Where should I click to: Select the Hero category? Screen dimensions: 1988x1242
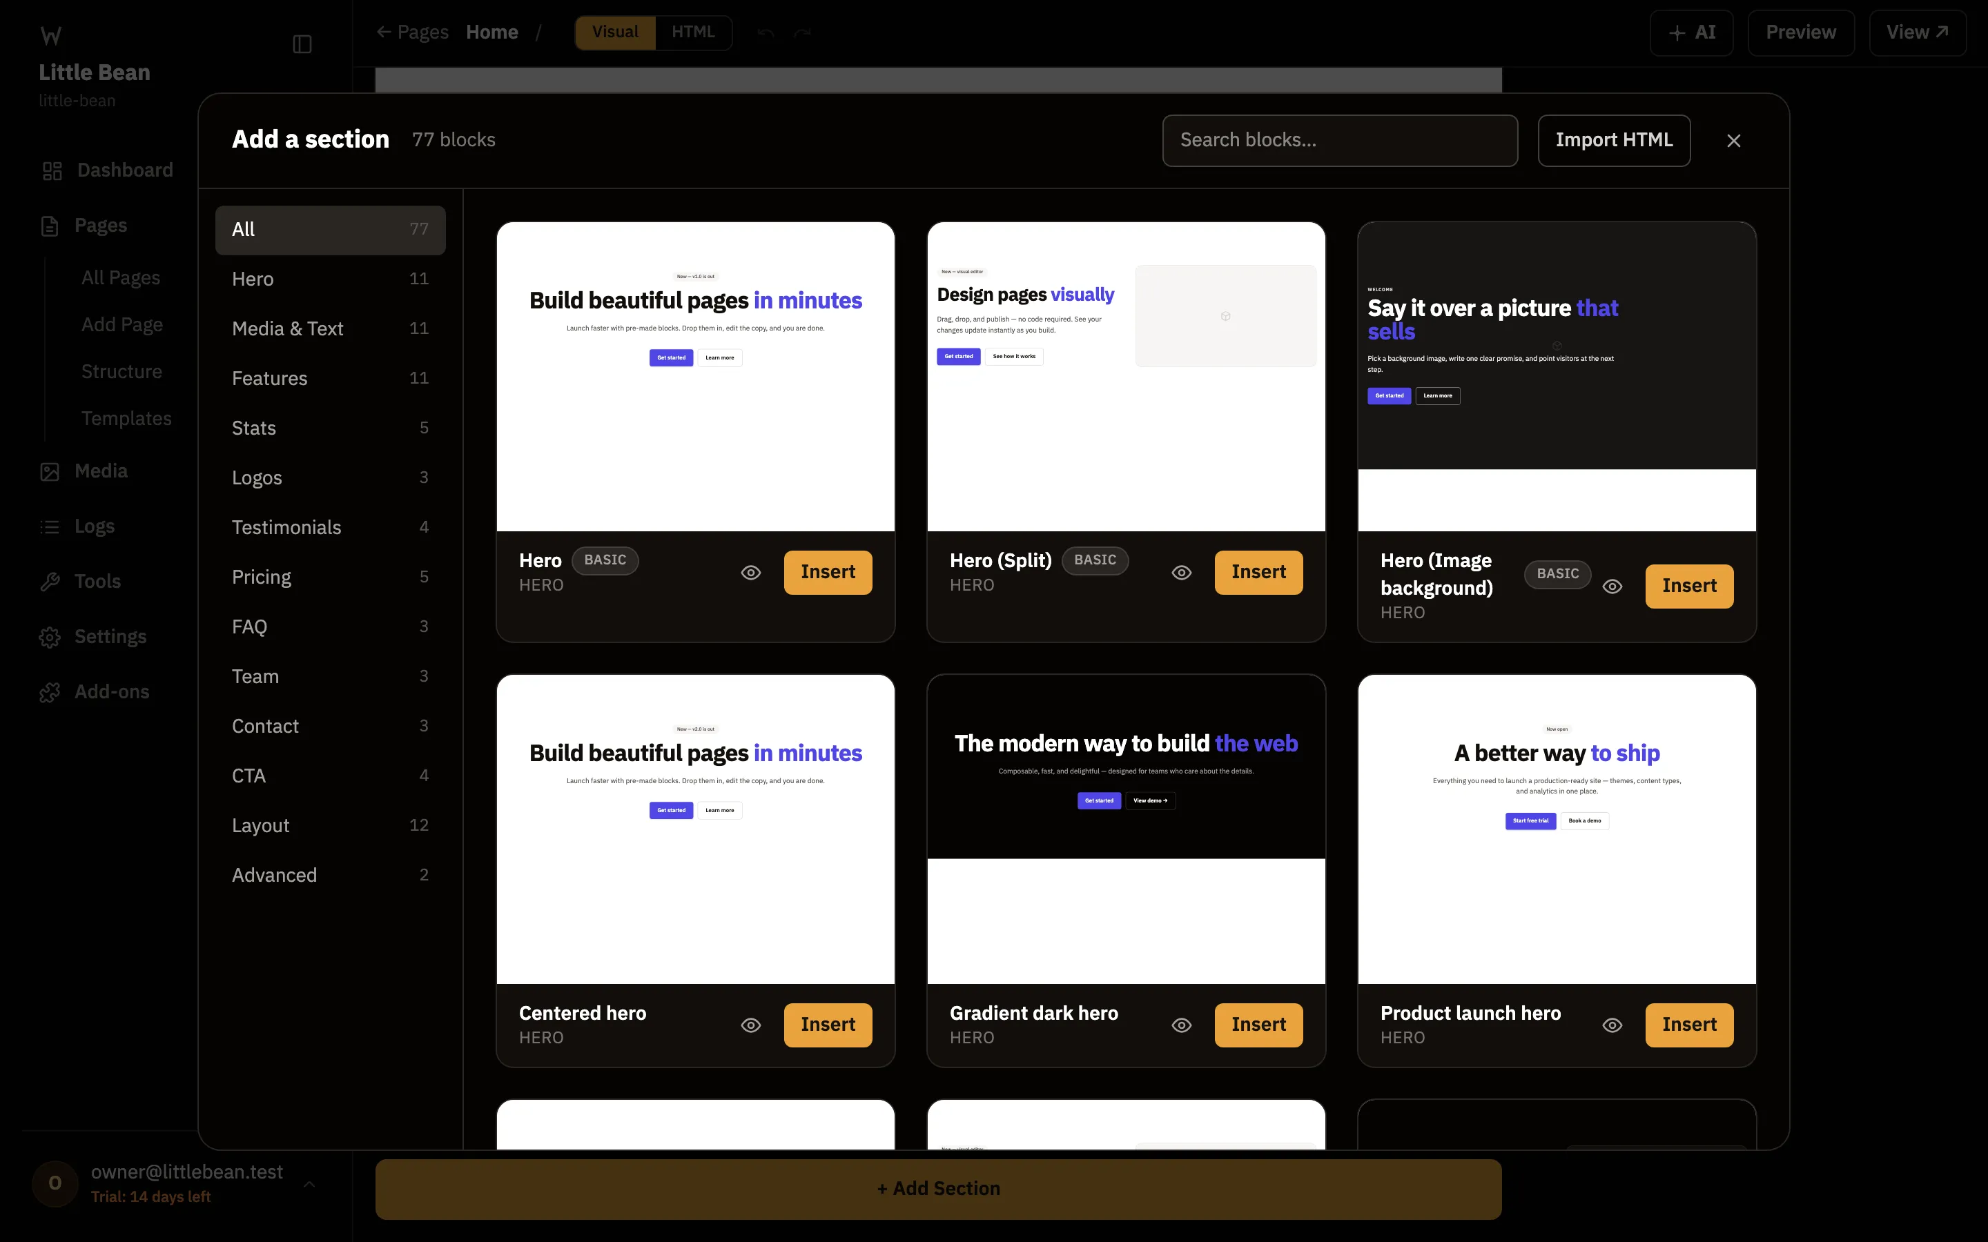[330, 279]
